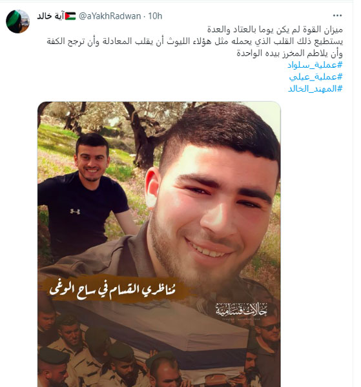Select the hashtag #المهند_الخالد

coord(315,88)
